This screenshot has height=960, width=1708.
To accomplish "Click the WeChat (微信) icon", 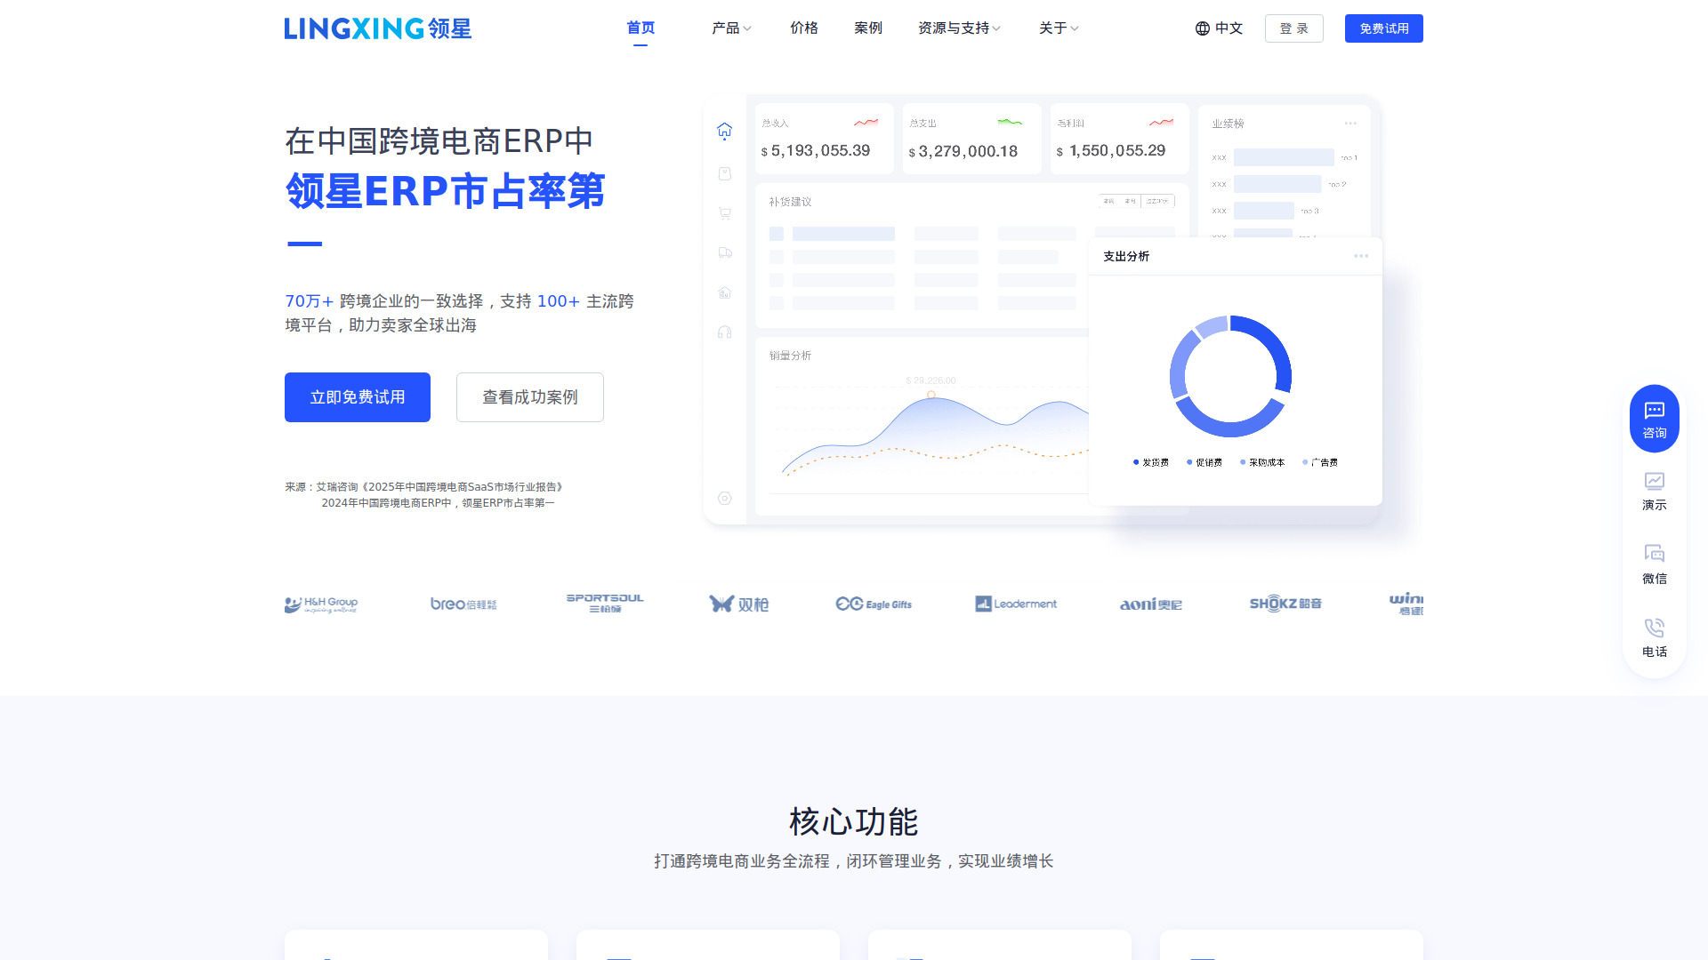I will click(x=1654, y=555).
